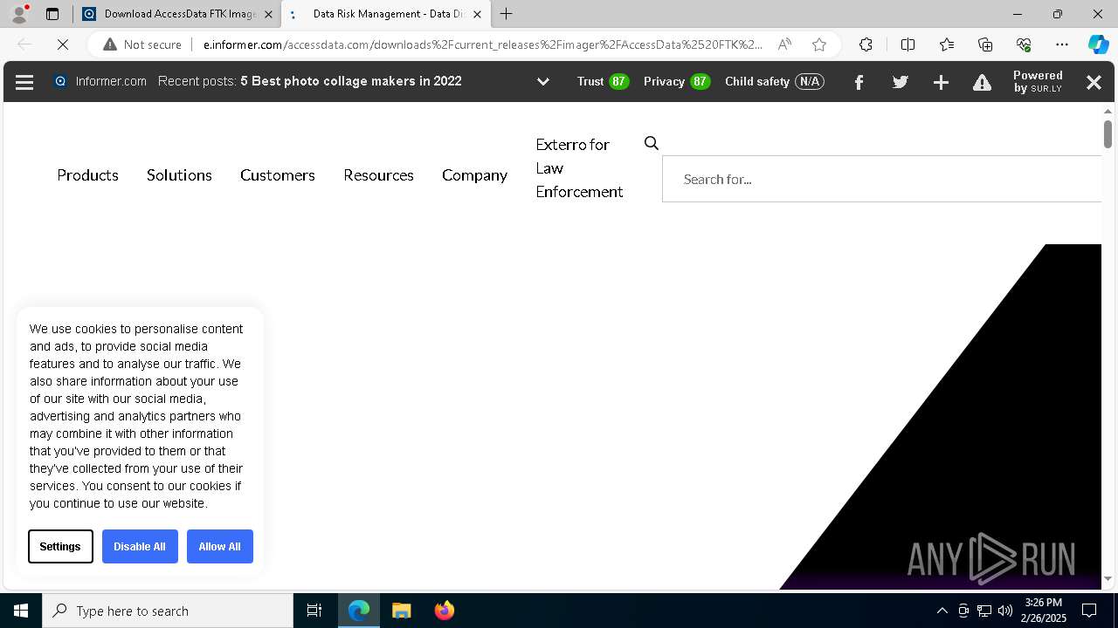
Task: Click Allow All cookies
Action: click(x=219, y=546)
